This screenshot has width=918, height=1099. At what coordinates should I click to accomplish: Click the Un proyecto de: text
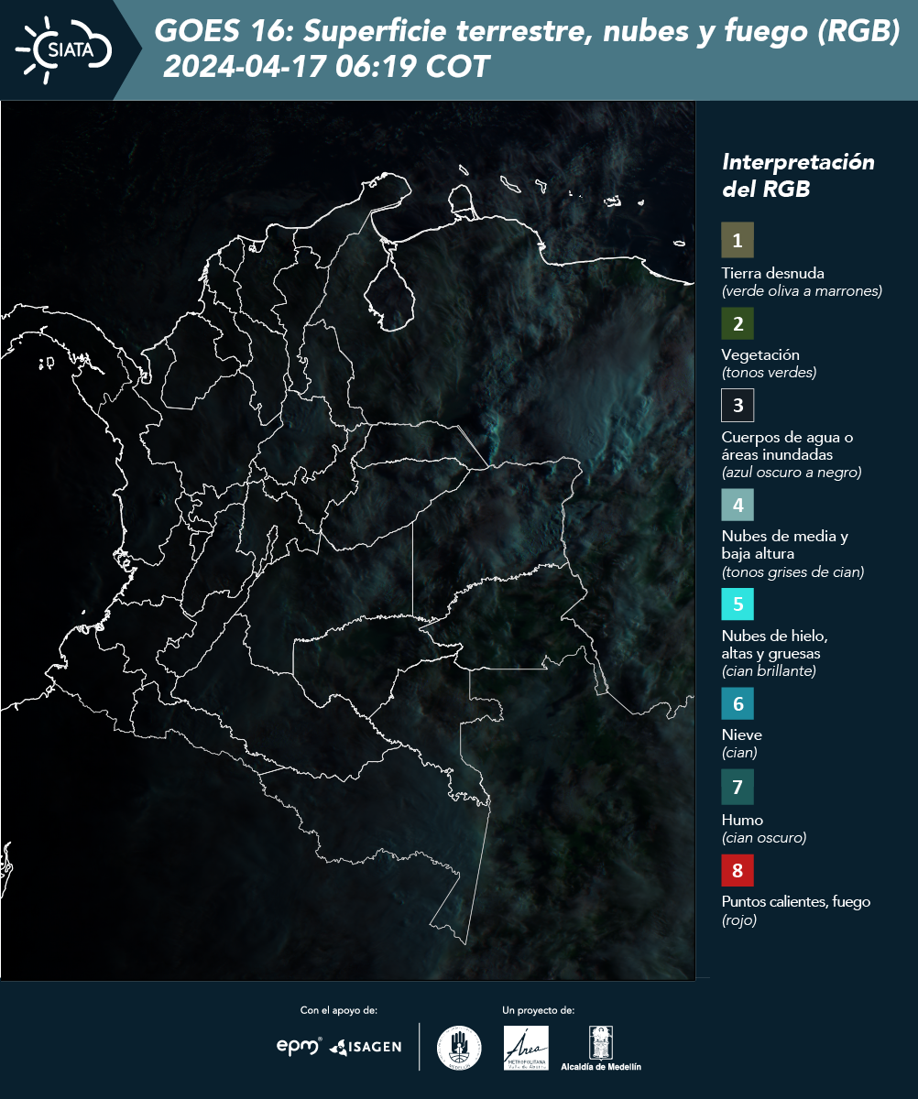(x=539, y=1010)
